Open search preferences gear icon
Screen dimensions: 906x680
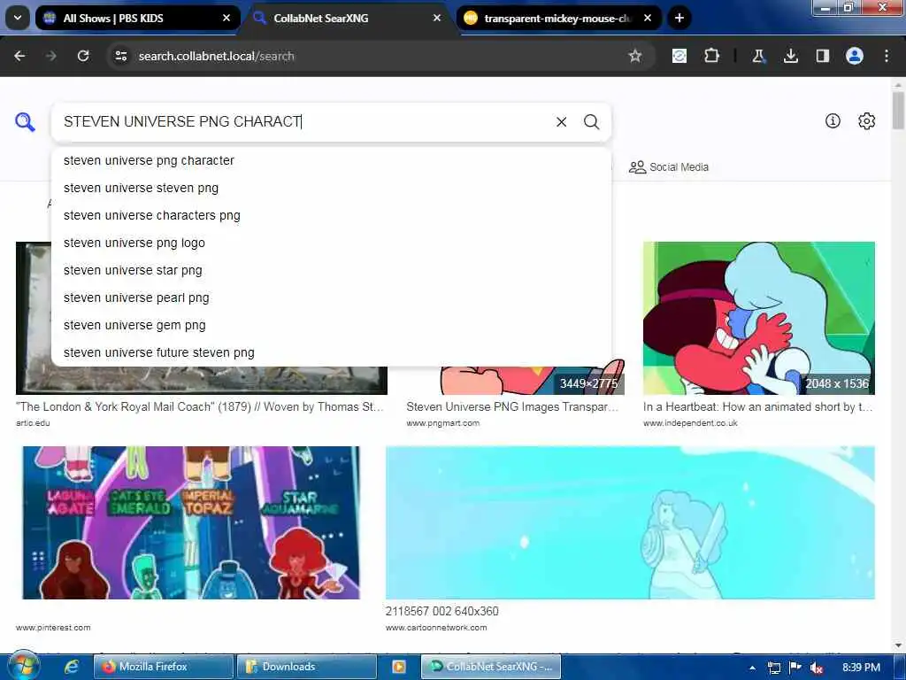pos(866,120)
